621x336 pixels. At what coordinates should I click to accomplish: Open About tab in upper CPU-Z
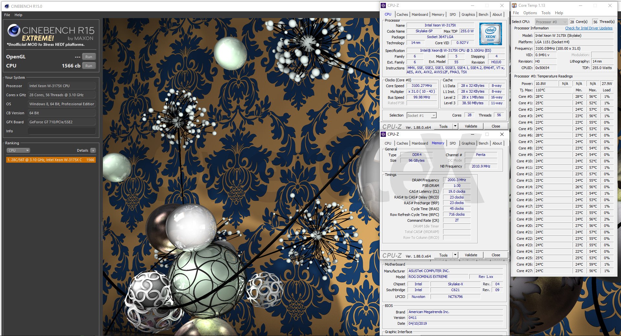[497, 15]
